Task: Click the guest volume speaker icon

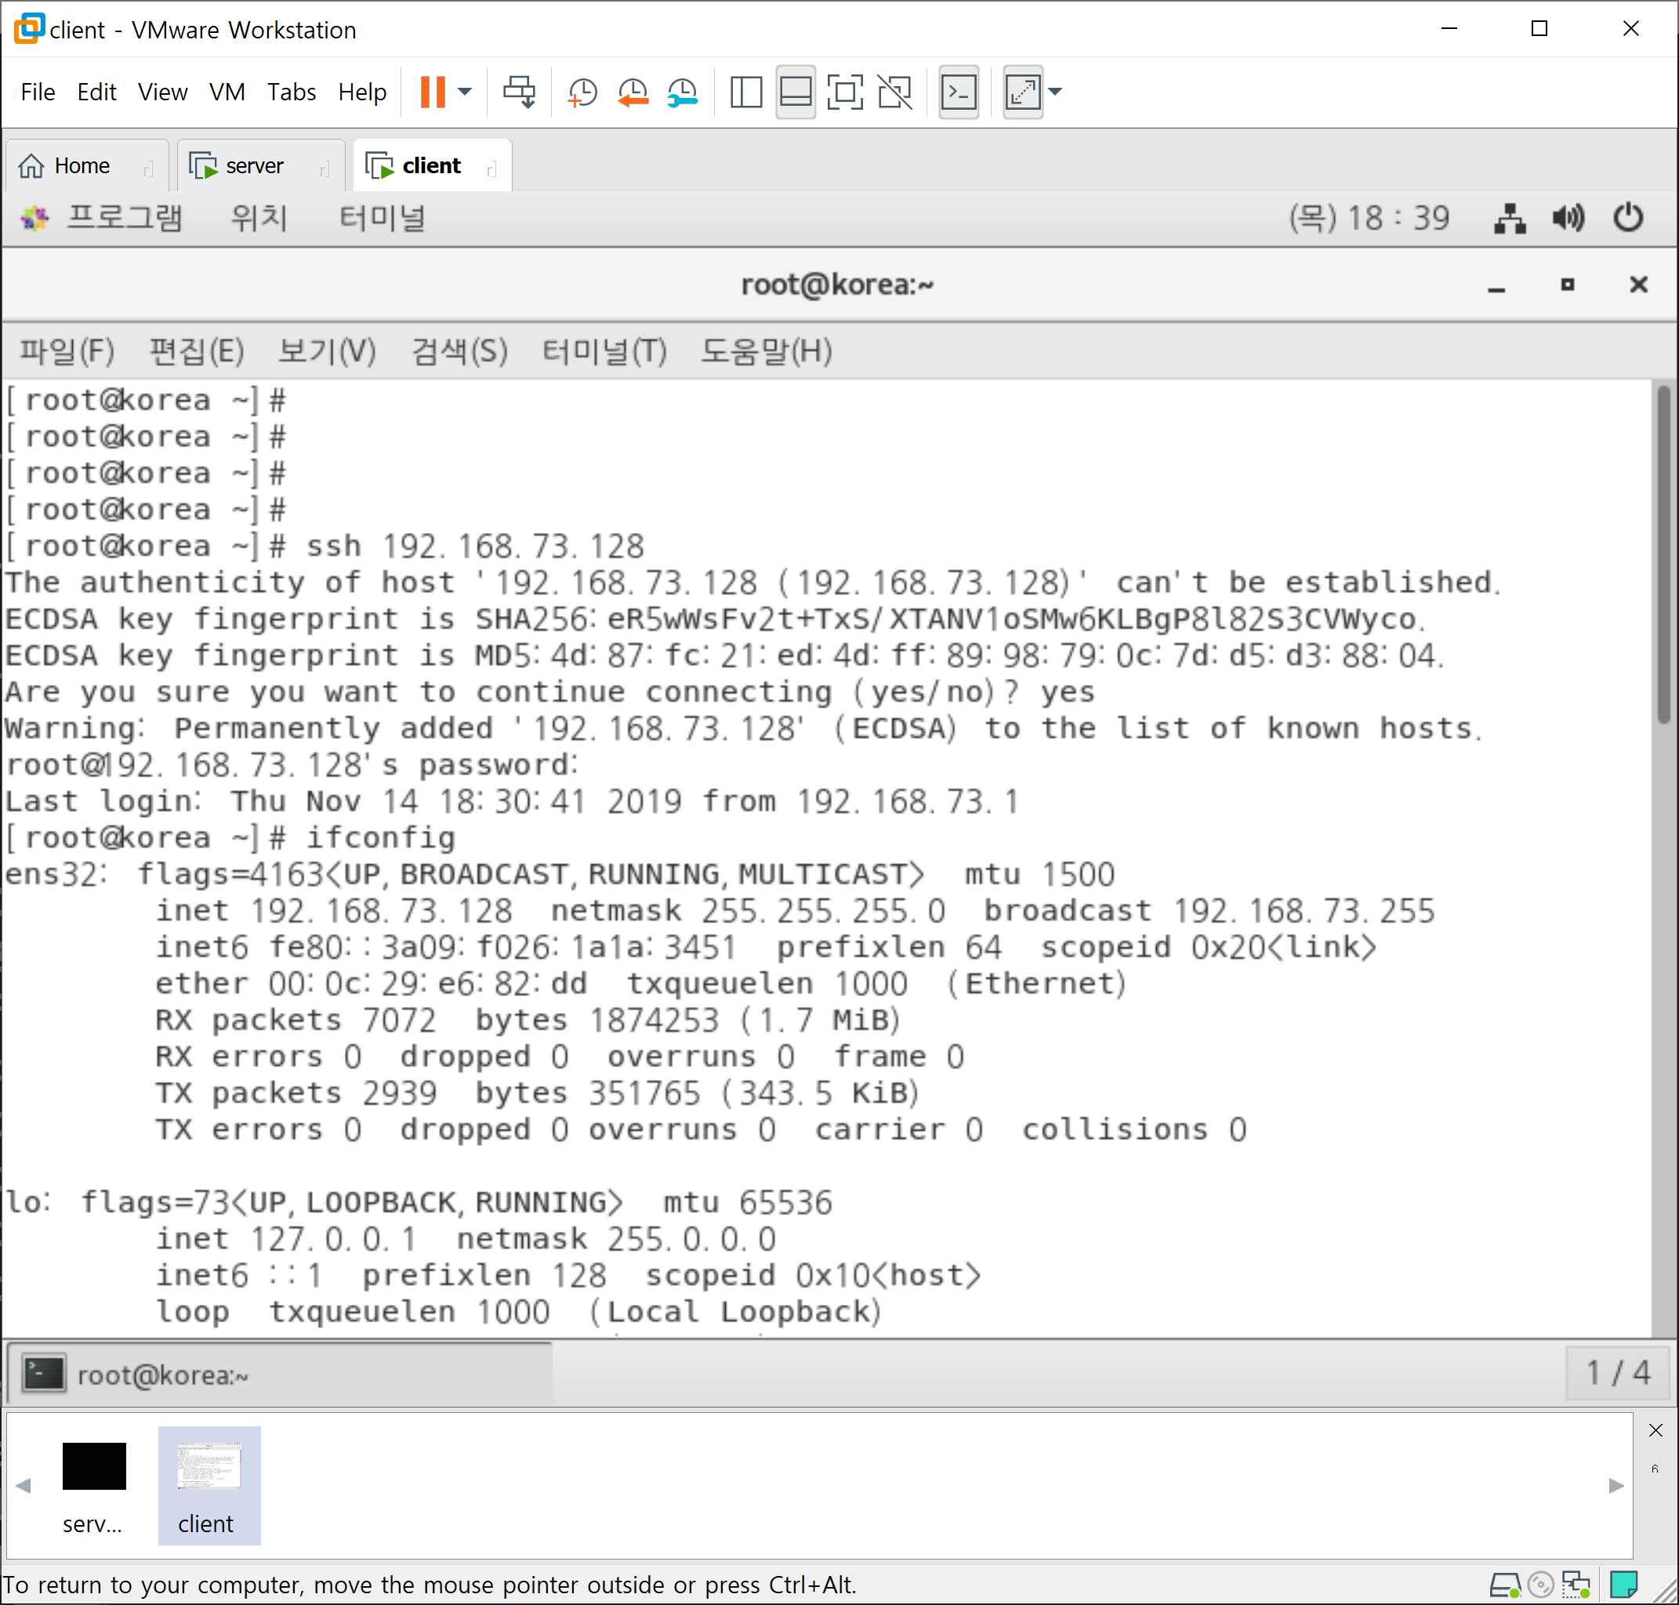Action: click(x=1568, y=218)
